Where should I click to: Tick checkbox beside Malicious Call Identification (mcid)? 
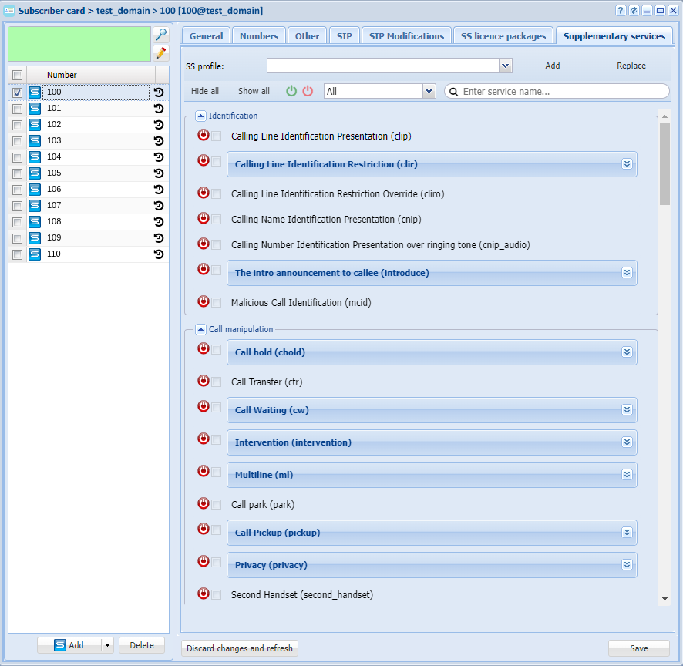pyautogui.click(x=217, y=302)
